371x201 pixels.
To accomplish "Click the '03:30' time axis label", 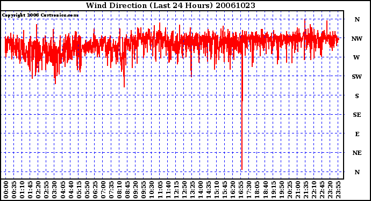I will (x=54, y=190).
